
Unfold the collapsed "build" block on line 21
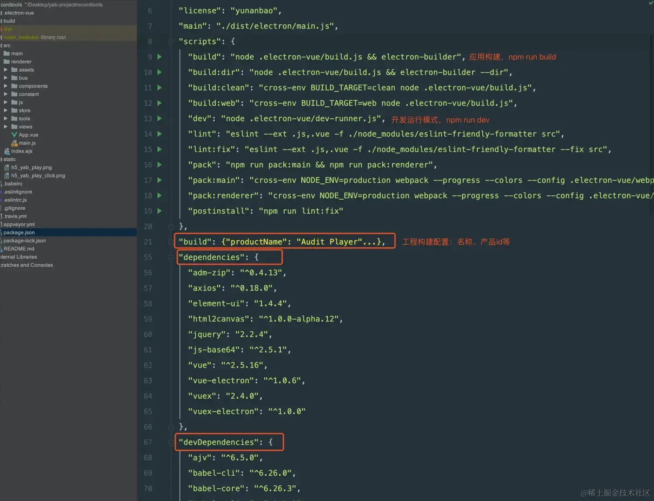click(171, 242)
